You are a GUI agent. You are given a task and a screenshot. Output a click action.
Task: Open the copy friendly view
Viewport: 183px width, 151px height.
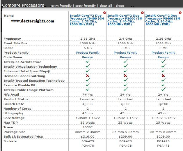click(x=85, y=6)
